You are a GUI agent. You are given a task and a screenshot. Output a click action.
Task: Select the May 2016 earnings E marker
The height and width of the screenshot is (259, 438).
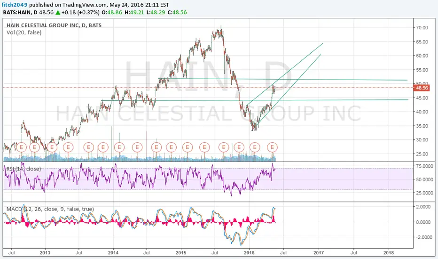pyautogui.click(x=273, y=147)
